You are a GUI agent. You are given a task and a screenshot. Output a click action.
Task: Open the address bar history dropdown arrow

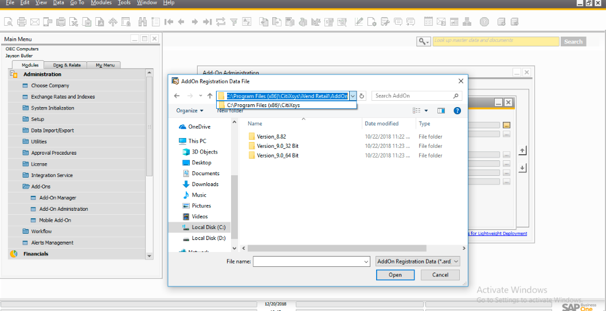[x=353, y=96]
